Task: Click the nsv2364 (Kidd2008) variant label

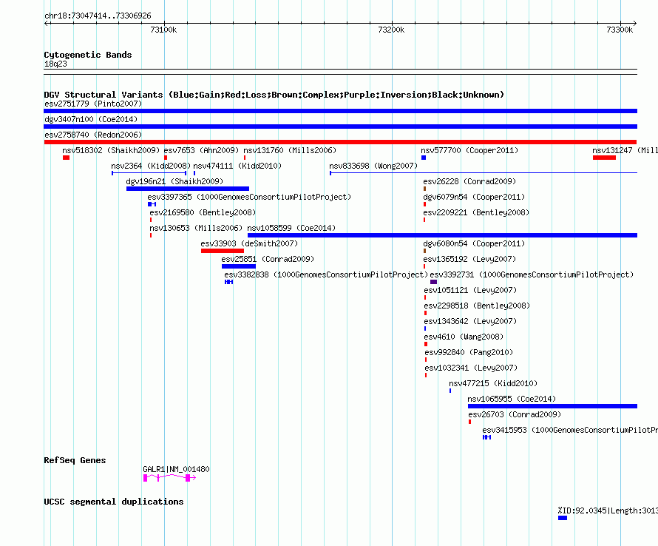Action: 151,166
